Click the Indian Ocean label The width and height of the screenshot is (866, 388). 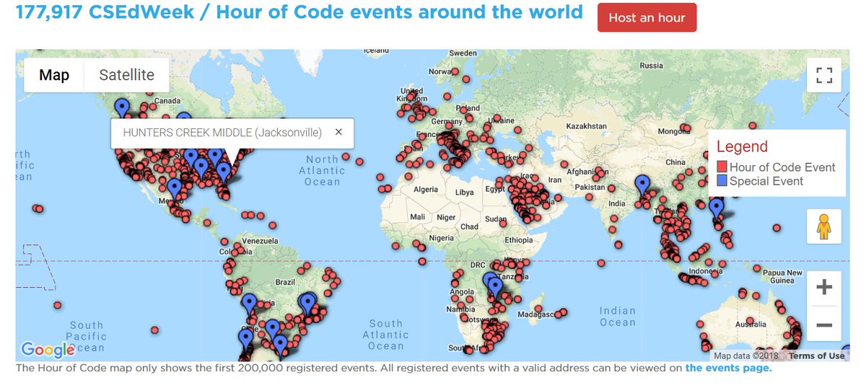(x=617, y=317)
